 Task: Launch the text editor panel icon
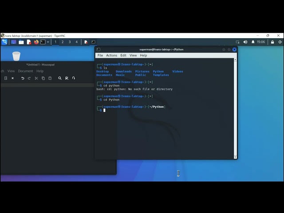coord(29,42)
